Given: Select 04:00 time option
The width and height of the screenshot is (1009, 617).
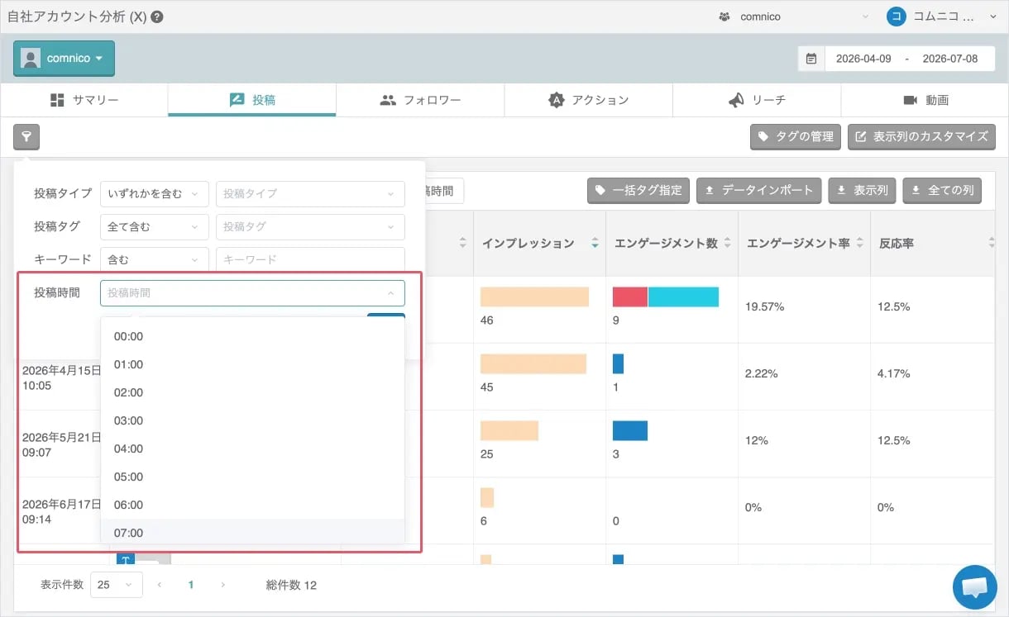Looking at the screenshot, I should point(252,449).
